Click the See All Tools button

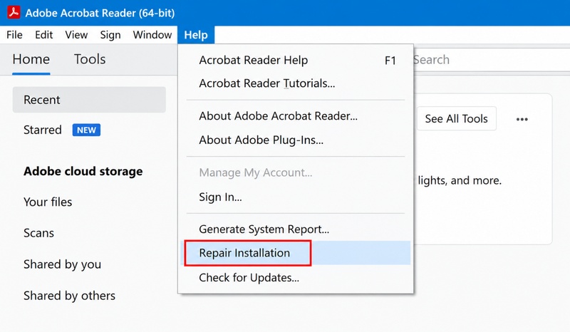tap(456, 118)
